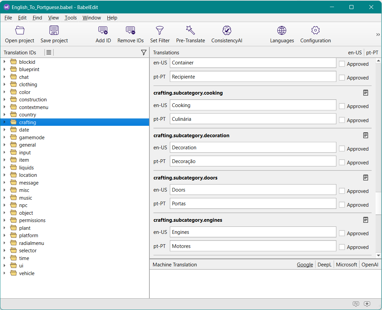This screenshot has height=310, width=382.
Task: Show hidden toolbar items with the overflow chevron
Action: 378,35
